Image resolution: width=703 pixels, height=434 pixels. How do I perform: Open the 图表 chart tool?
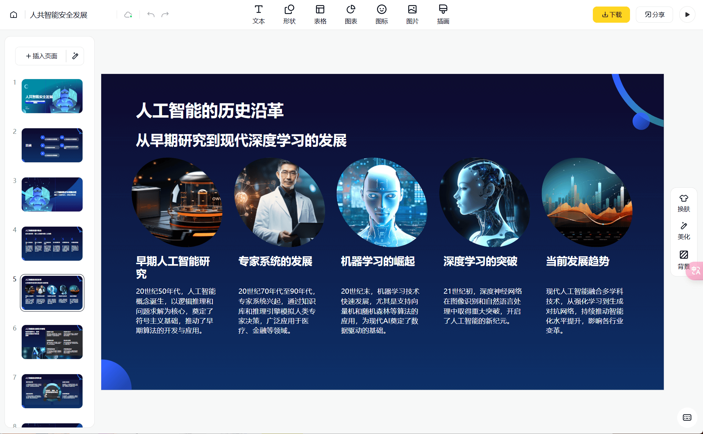[351, 14]
